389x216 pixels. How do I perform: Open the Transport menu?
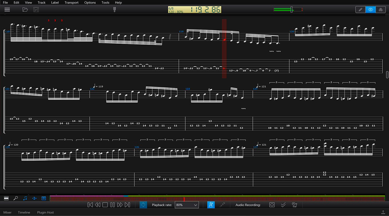coord(71,2)
